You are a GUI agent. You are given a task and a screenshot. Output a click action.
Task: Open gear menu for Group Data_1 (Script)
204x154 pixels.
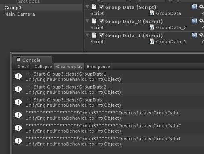(201, 35)
